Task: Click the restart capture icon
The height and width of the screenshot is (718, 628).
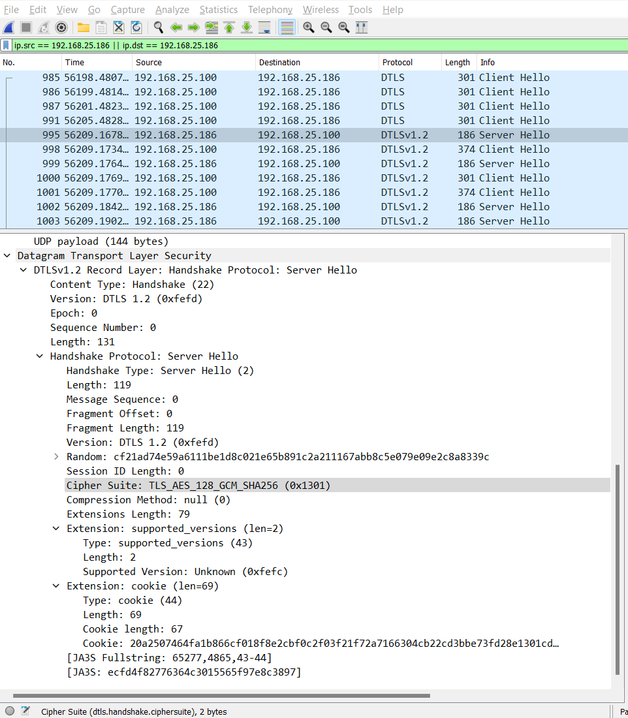Action: click(x=44, y=27)
